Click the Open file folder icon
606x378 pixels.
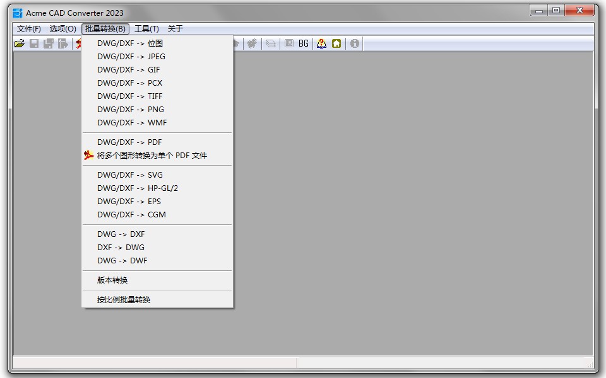[x=20, y=43]
